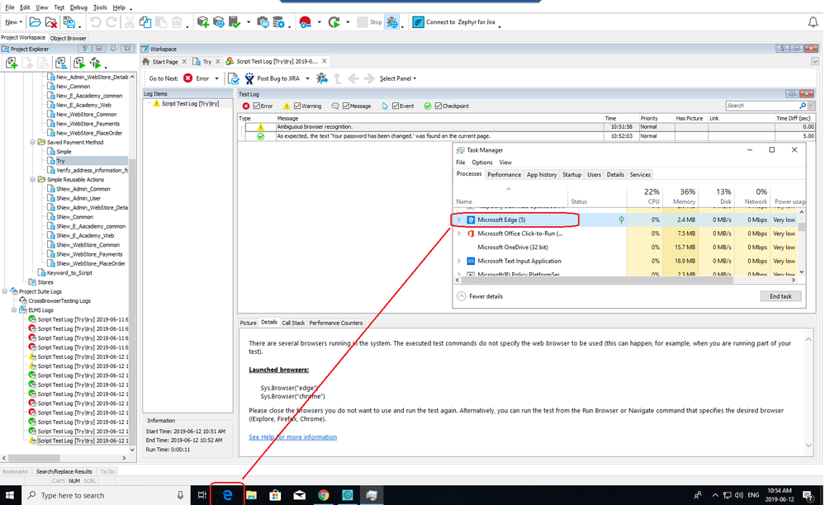
Task: Open the Select Panel dropdown
Action: 397,78
